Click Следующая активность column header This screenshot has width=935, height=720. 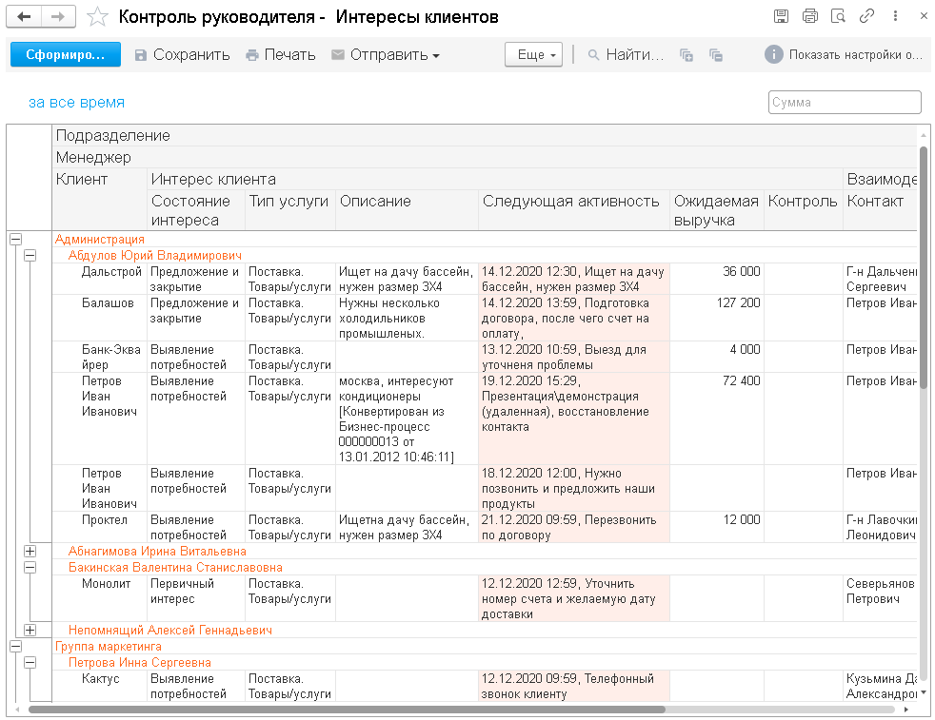coord(573,210)
